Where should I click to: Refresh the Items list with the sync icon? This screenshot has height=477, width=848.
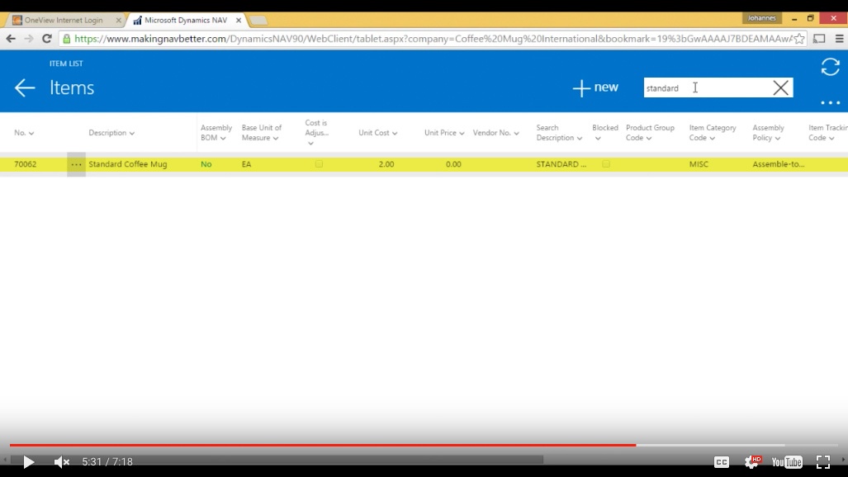point(830,67)
